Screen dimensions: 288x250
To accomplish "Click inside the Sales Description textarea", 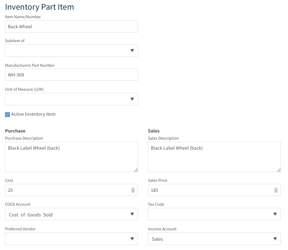I will click(x=214, y=157).
